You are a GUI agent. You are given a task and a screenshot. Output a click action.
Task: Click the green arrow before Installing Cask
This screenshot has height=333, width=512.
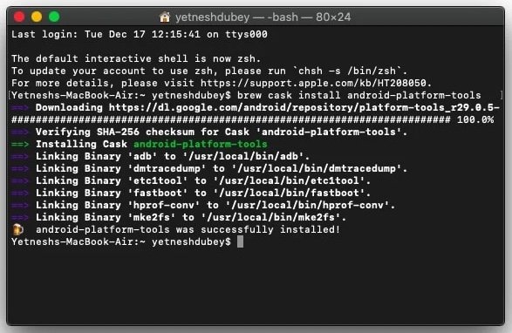[x=20, y=144]
